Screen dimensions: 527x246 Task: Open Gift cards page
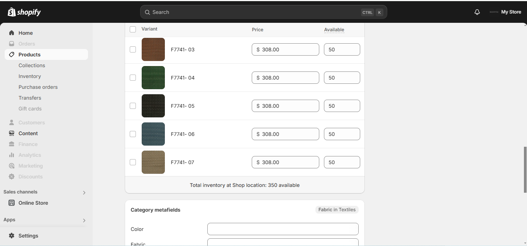pos(30,109)
